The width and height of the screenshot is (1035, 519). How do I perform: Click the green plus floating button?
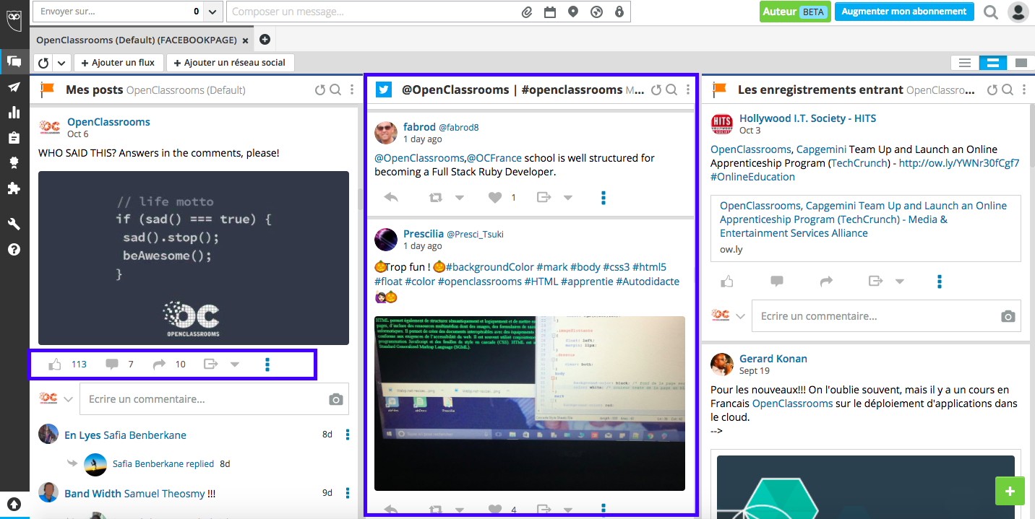pos(1010,491)
